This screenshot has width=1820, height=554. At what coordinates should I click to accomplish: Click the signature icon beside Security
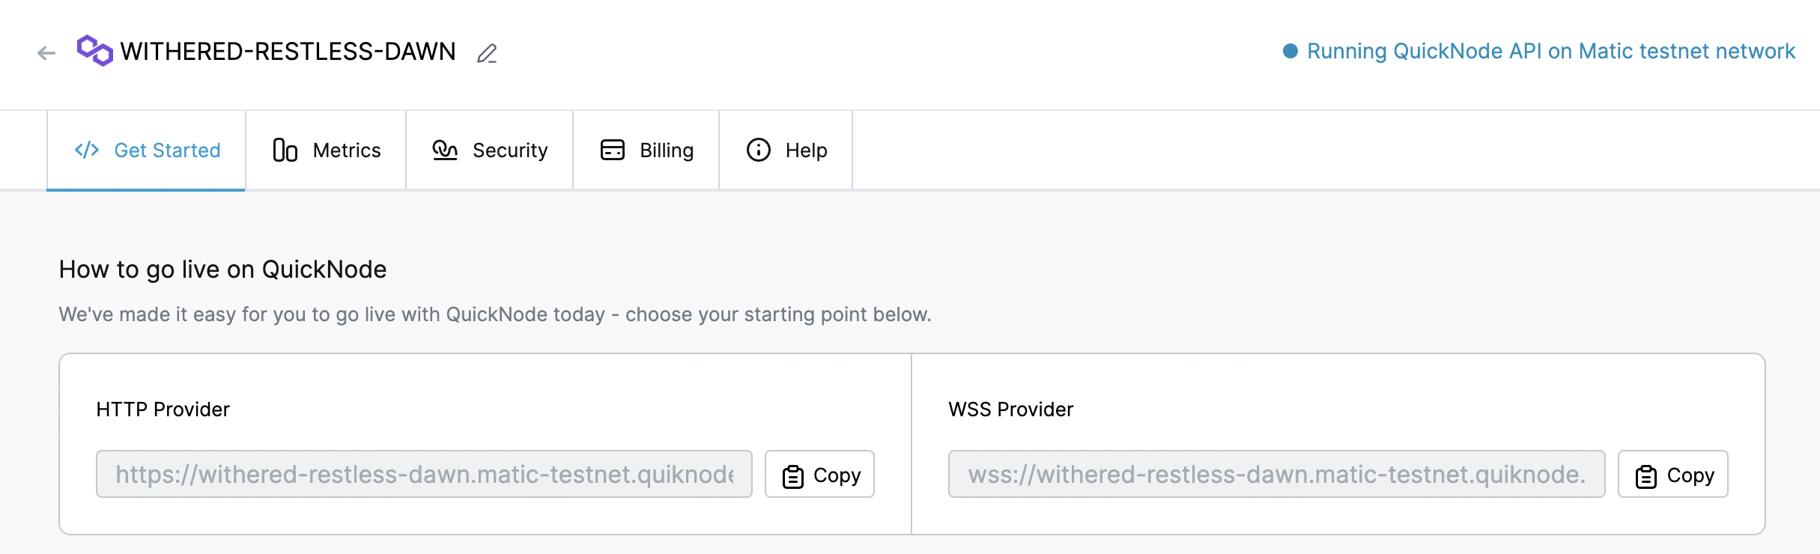point(445,150)
